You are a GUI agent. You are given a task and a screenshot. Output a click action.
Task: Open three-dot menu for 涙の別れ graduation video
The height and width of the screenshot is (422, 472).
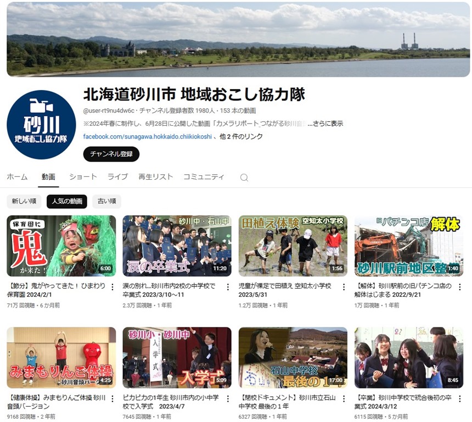click(228, 287)
